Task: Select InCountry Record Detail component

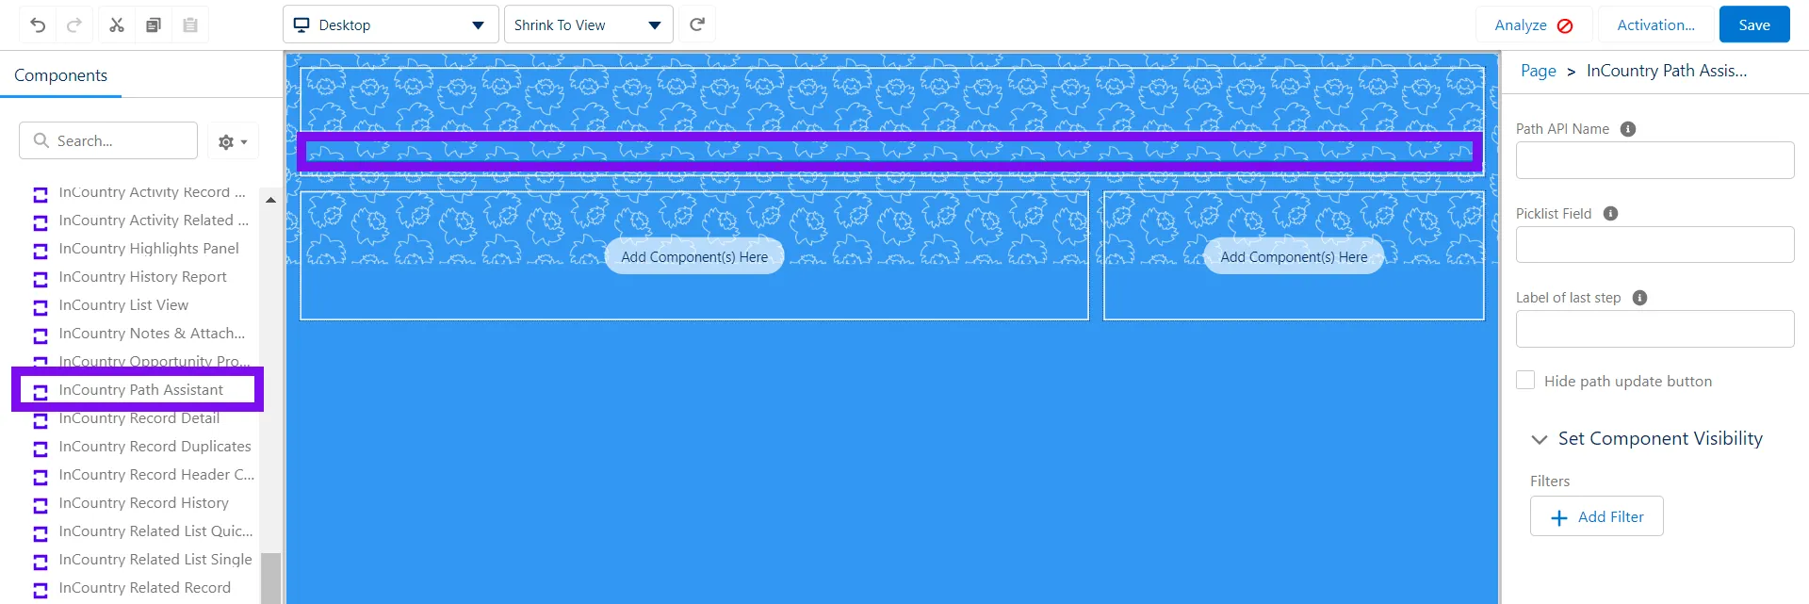Action: (x=139, y=418)
